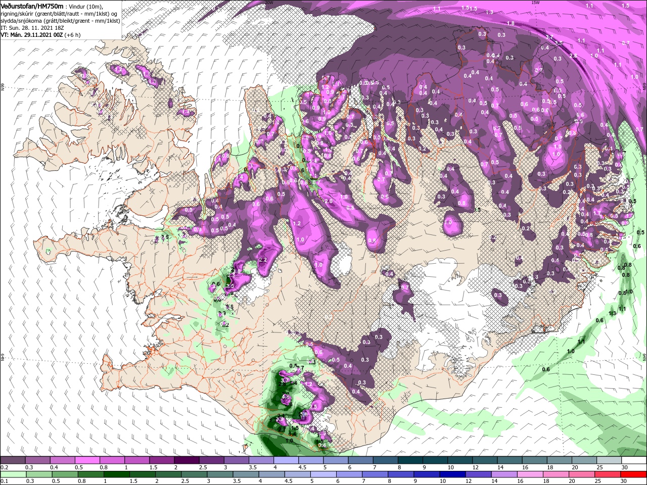
Task: Pick the snow-scale swatch from 3 to 3.5
Action: coord(236,460)
